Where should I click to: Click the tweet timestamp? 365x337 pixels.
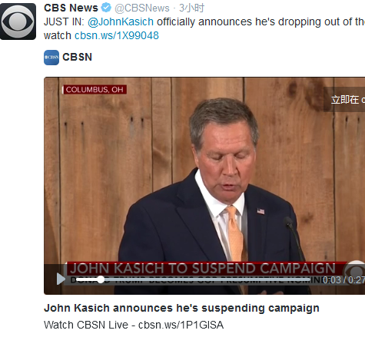191,8
